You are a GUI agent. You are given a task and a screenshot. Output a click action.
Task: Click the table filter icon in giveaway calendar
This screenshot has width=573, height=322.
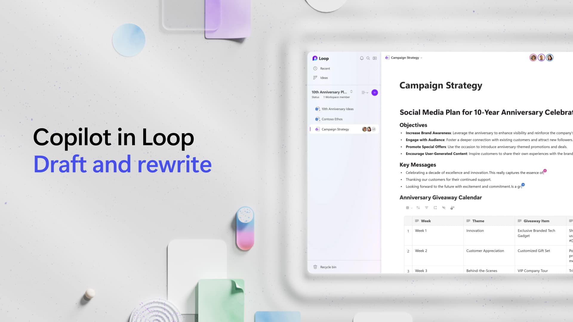pos(426,208)
